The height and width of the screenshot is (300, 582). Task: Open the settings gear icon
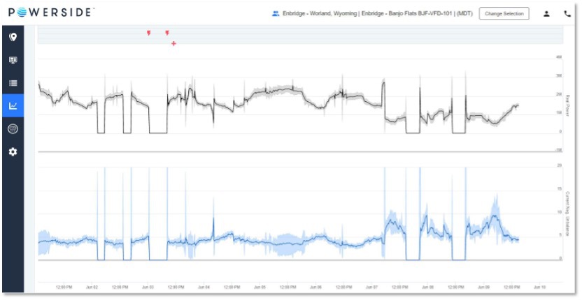click(13, 152)
